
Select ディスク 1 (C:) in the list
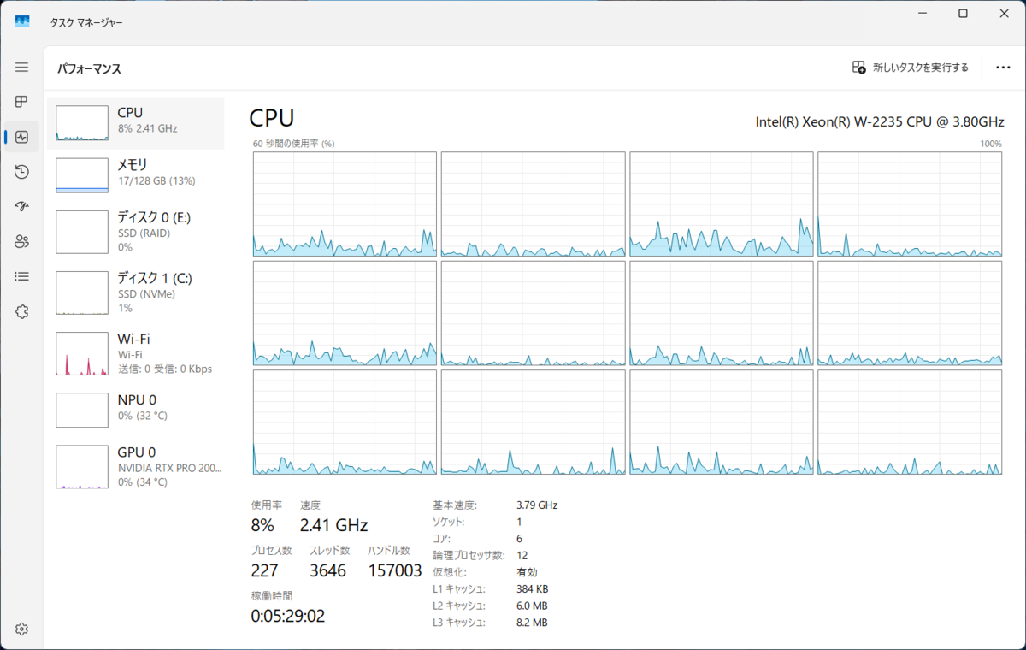coord(136,292)
